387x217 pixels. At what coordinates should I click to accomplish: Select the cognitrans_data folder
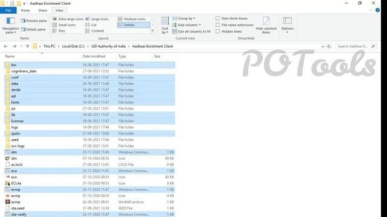pyautogui.click(x=89, y=71)
